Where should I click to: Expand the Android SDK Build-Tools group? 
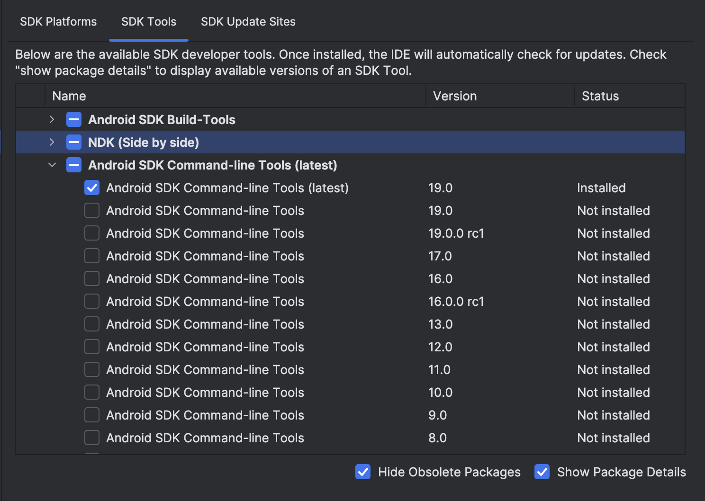click(x=52, y=119)
